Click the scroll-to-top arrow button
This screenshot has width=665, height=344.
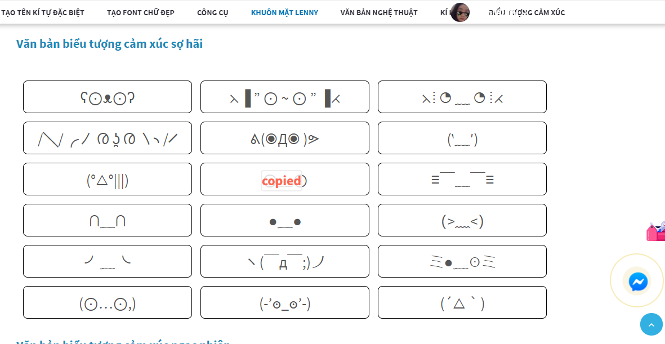651,324
